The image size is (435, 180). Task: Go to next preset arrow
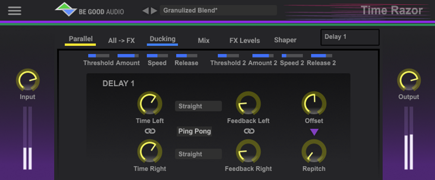click(x=154, y=11)
